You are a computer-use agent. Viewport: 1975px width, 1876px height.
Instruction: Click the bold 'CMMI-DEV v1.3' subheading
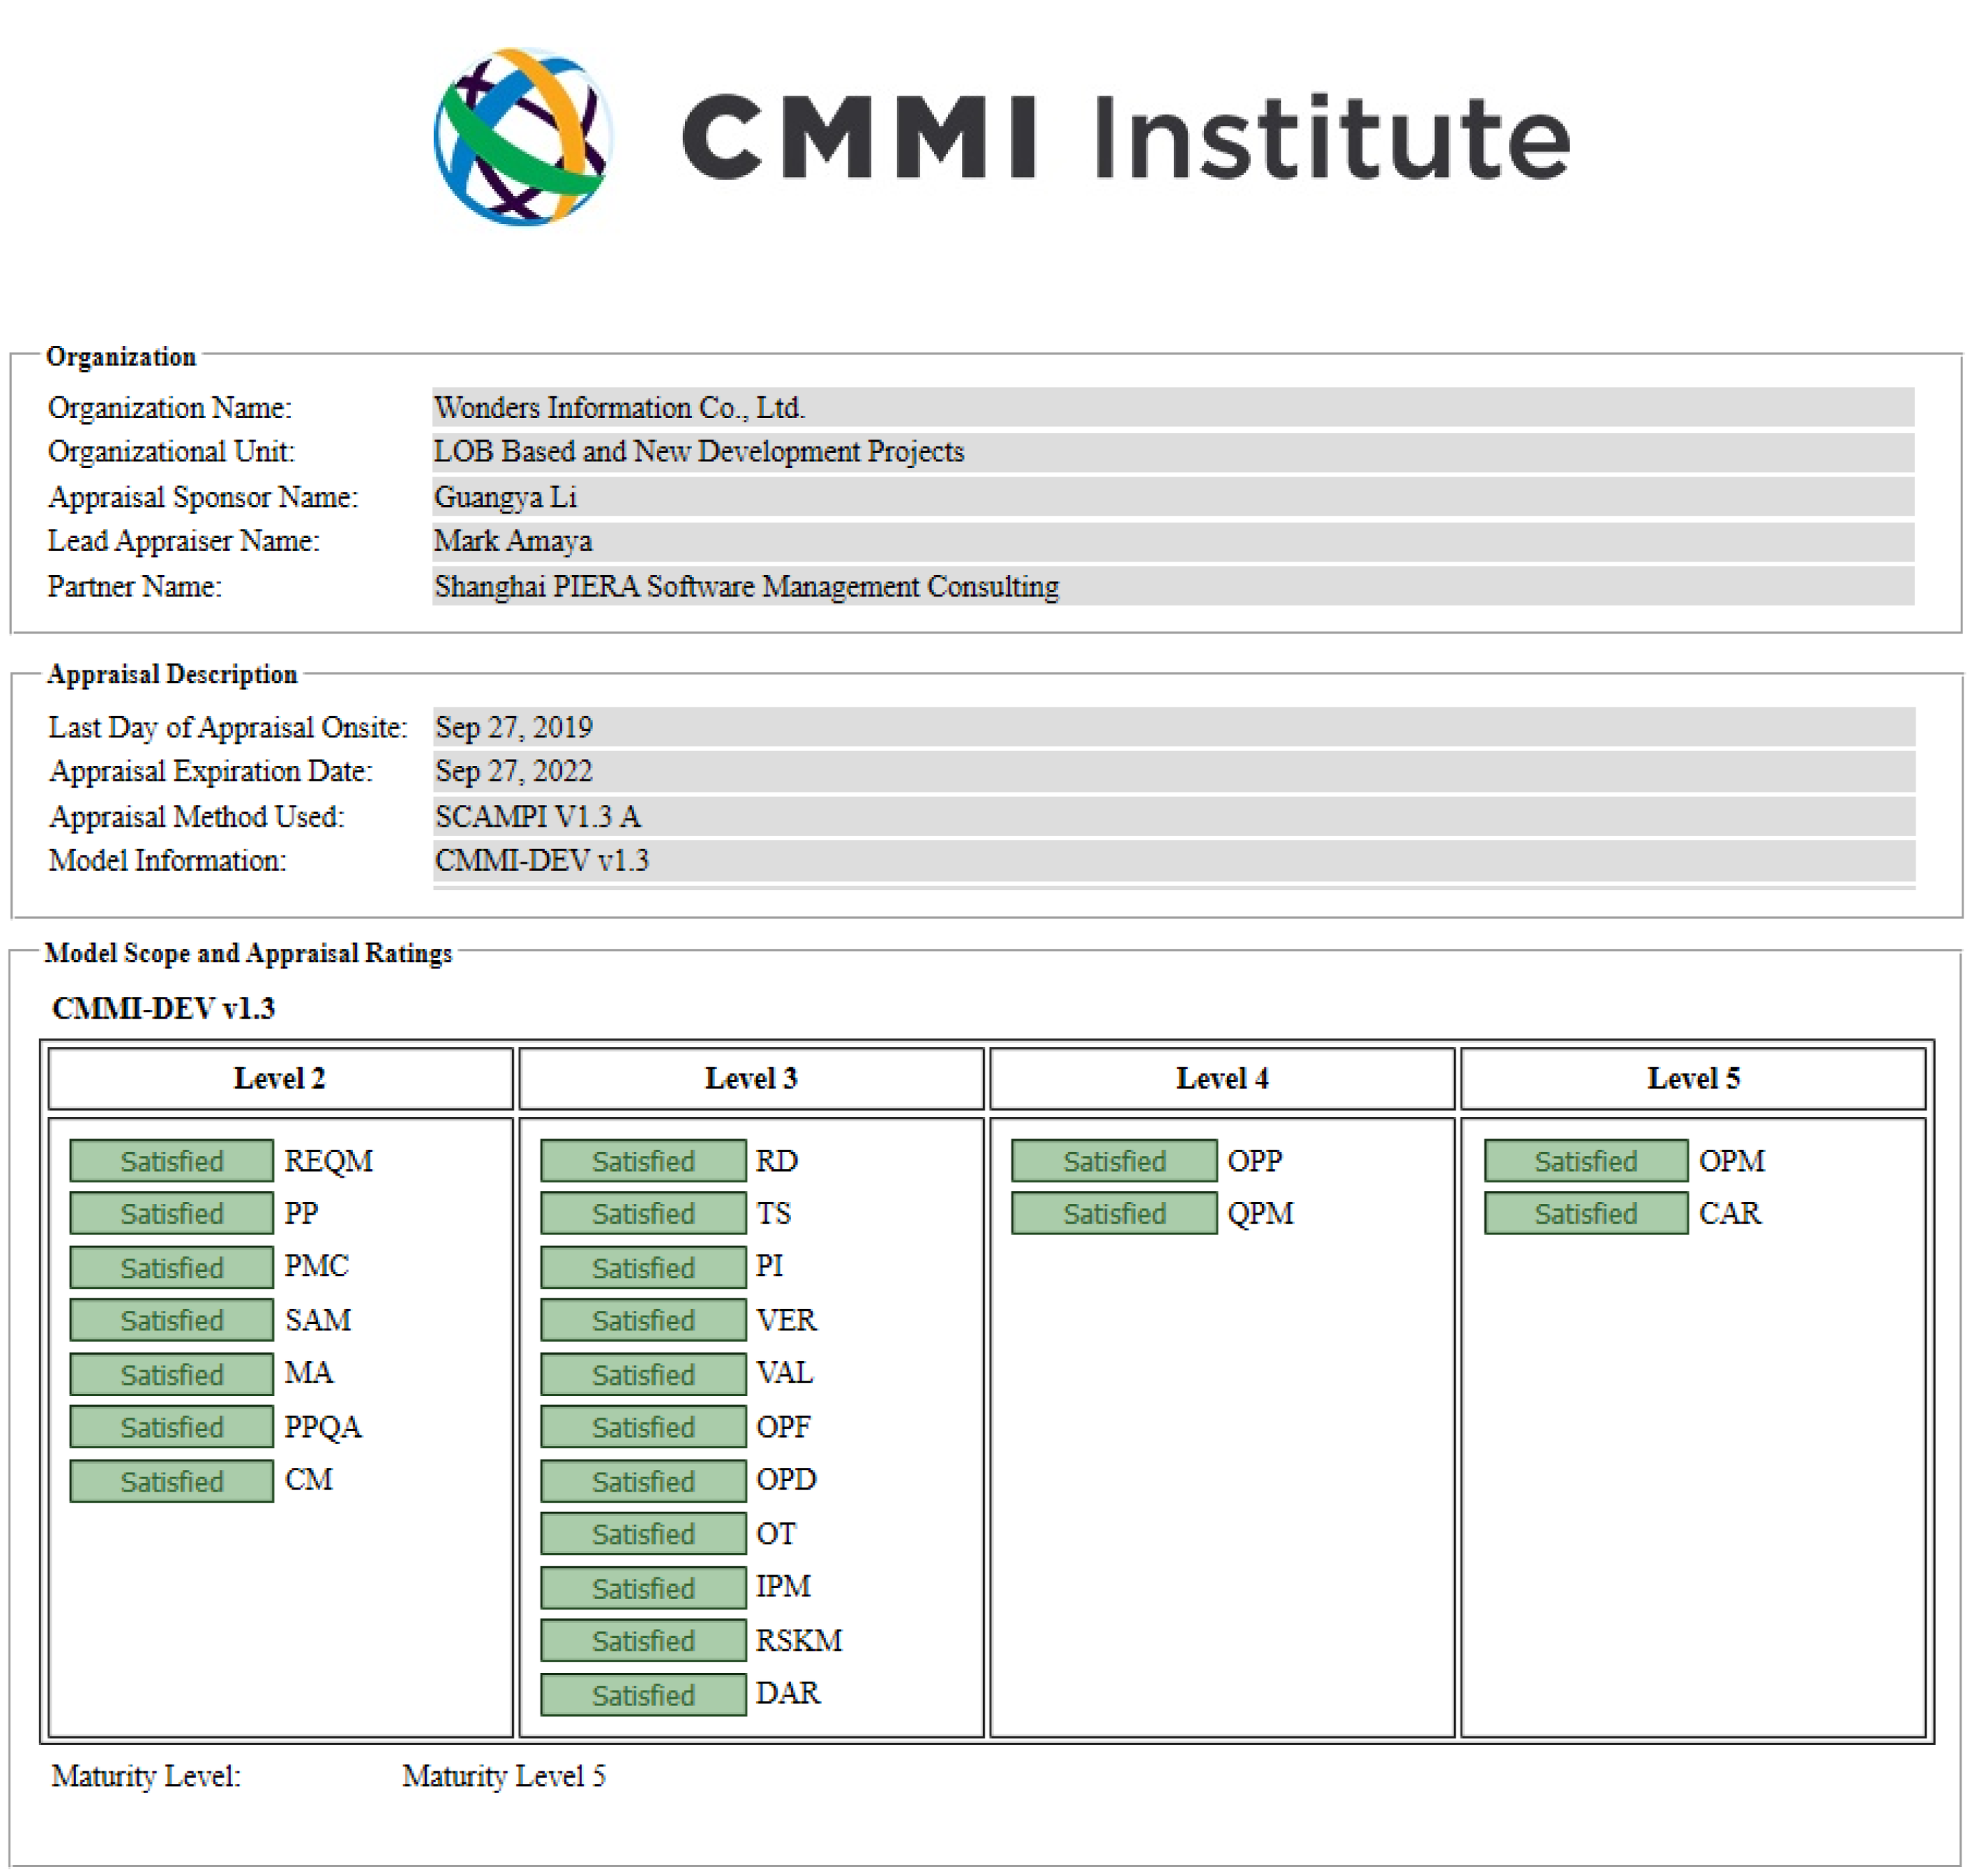(x=163, y=1008)
